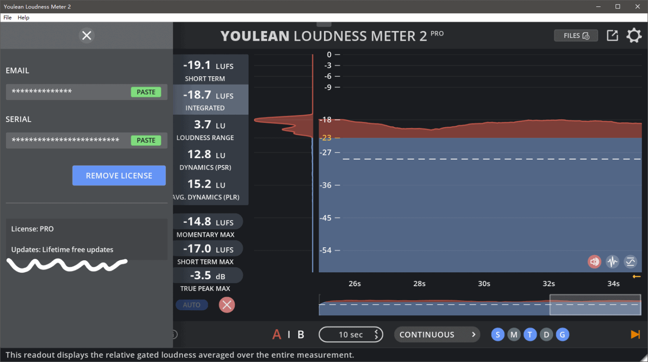The image size is (648, 362).
Task: Click the Dynamics (PSR) 12.8 LU readout
Action: [211, 159]
